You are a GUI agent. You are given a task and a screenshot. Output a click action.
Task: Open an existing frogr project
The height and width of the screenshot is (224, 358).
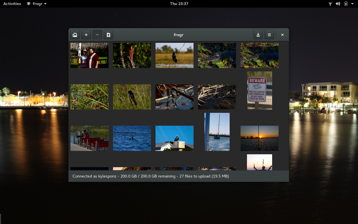coord(75,35)
